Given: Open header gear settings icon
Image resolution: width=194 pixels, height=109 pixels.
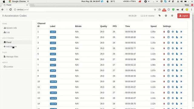Looking at the screenshot, I should point(172,16).
